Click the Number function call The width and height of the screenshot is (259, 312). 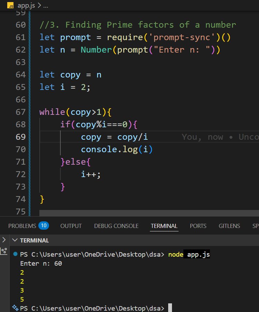pos(96,50)
